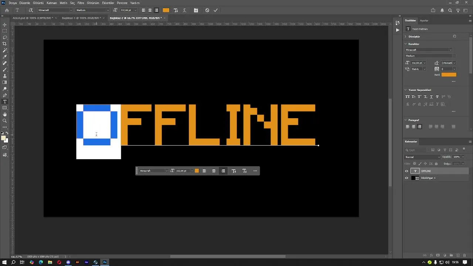This screenshot has width=473, height=266.
Task: Open Katmanlar panel menu
Action: (470, 141)
